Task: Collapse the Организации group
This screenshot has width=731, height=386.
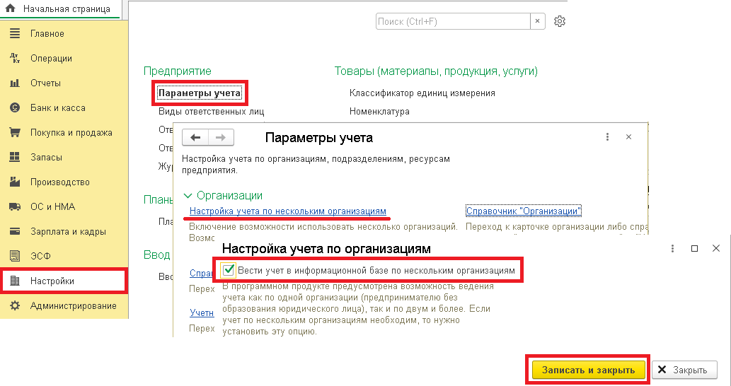Action: tap(188, 196)
